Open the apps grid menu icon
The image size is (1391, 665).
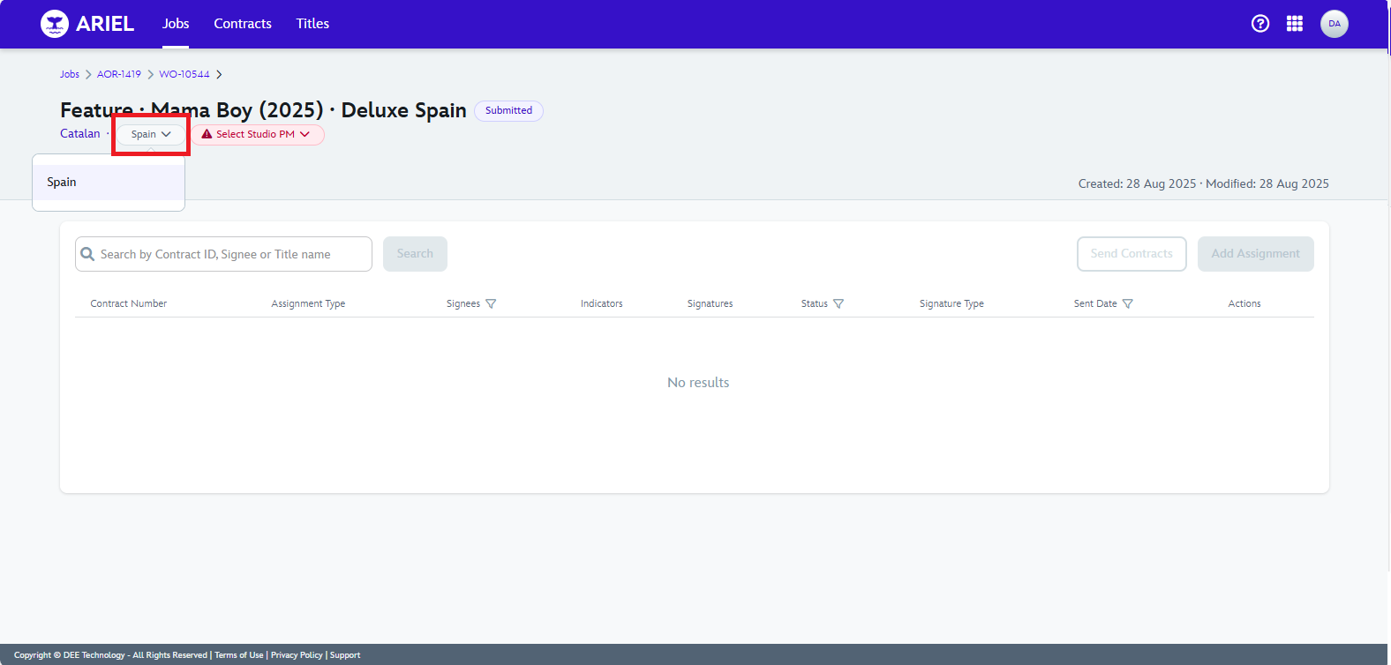point(1295,24)
